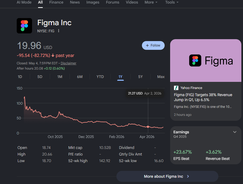Click the -95.54 (-82.72%) past year change
The width and height of the screenshot is (243, 184).
[x=45, y=56]
